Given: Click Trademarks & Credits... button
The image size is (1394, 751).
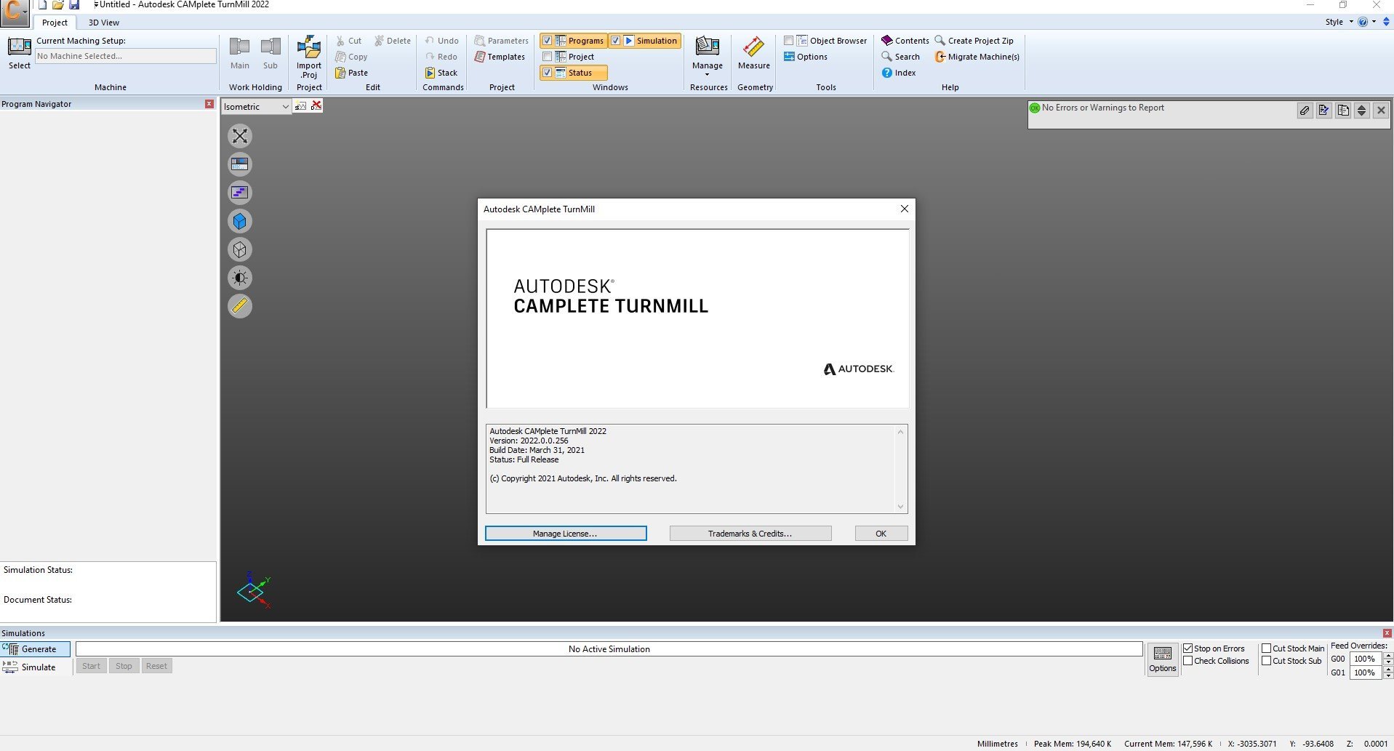Looking at the screenshot, I should 750,534.
